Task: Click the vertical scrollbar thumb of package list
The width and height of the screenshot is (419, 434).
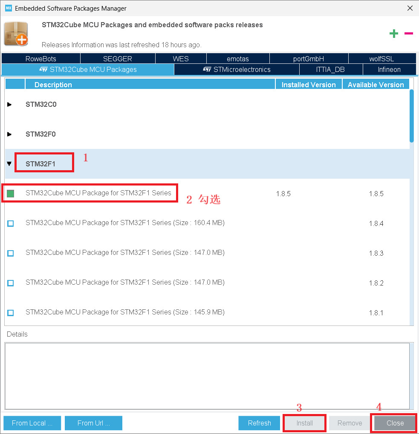Action: 411,116
